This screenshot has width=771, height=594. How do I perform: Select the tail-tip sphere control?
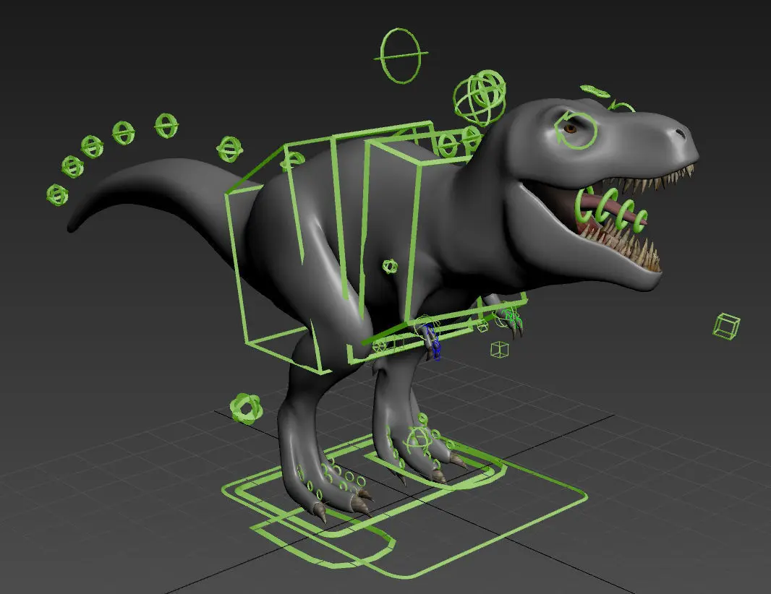57,194
